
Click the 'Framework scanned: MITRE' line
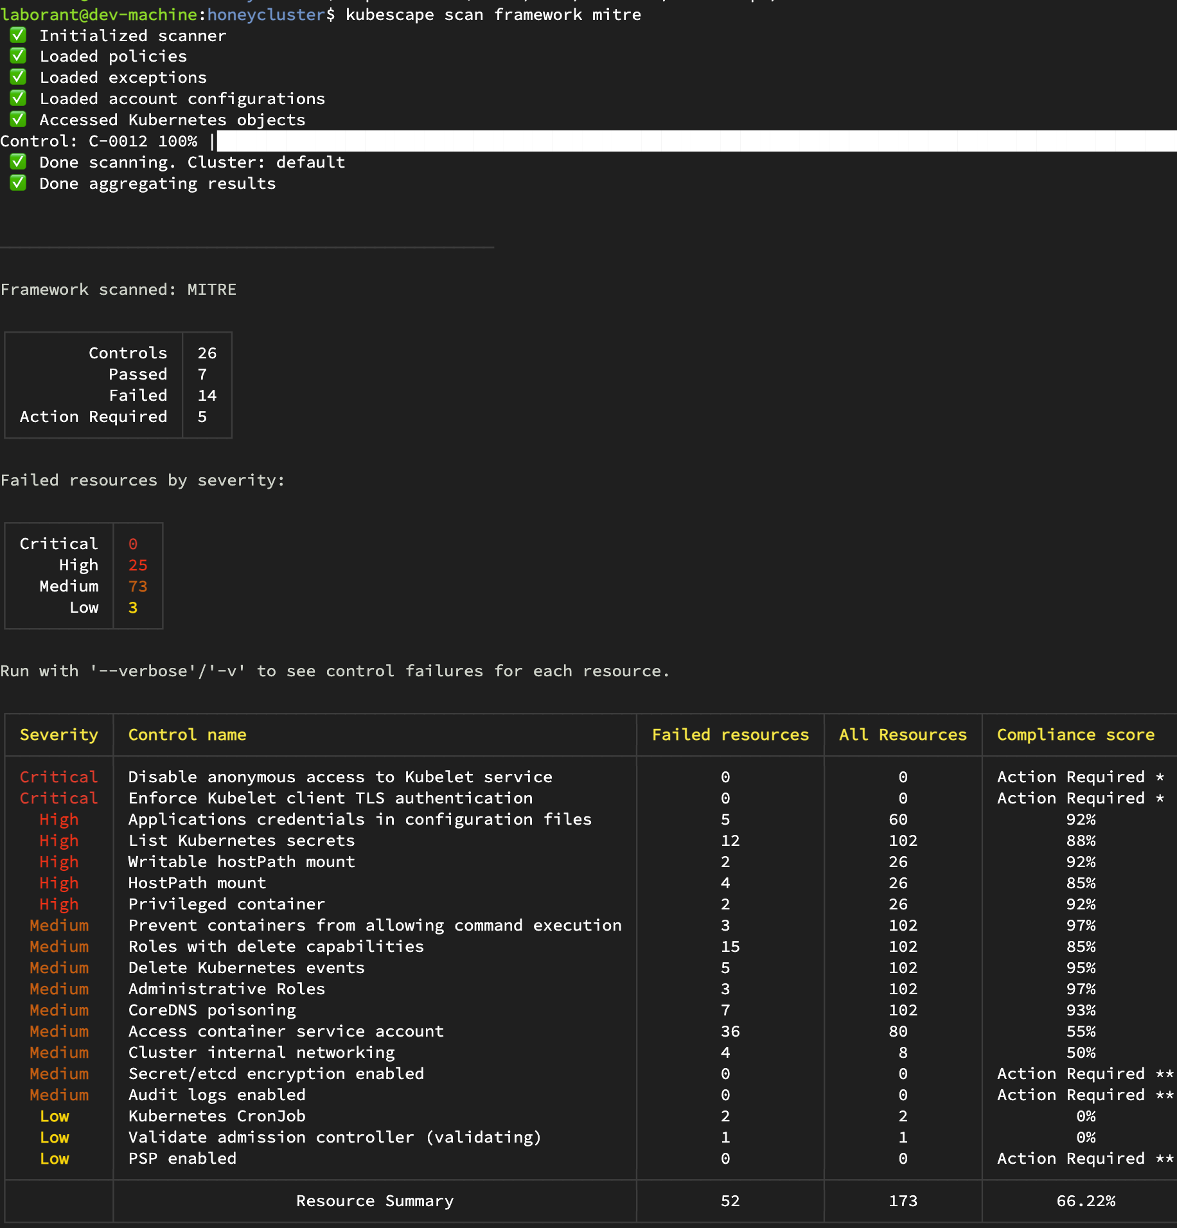coord(118,290)
